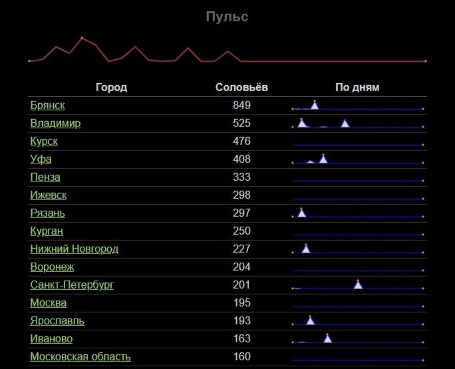Click the По дням column header

357,88
